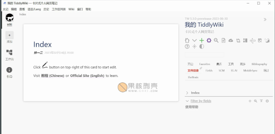This screenshot has height=134, width=275.
Task: Switch to the Fields sidebar tab
Action: click(209, 71)
